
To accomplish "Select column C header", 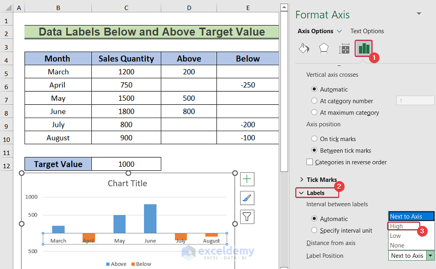I will pyautogui.click(x=126, y=8).
